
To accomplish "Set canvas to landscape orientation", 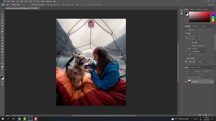I will point(196,43).
